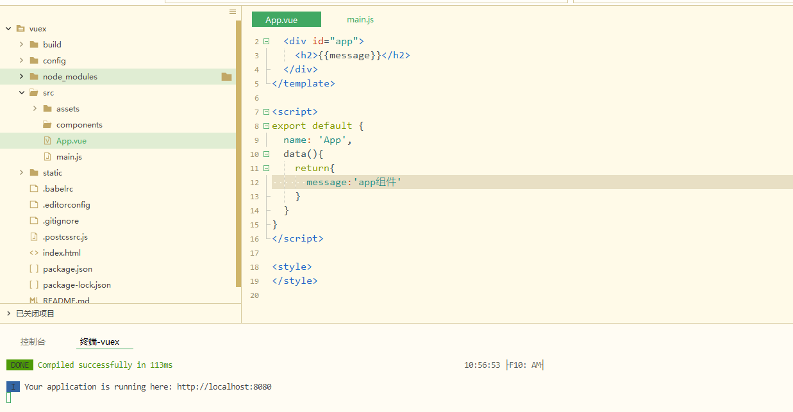Screen dimensions: 793x412
Task: Select the node_modules folder label
Action: pyautogui.click(x=71, y=76)
